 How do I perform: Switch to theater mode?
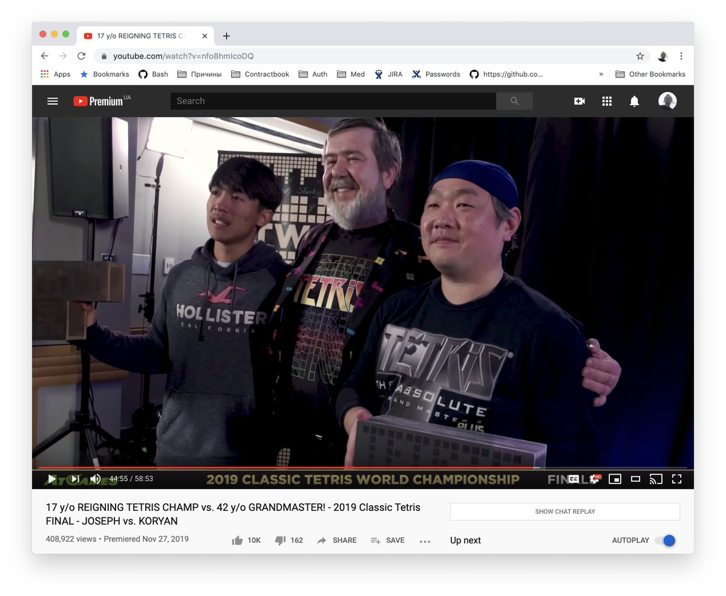(x=635, y=479)
